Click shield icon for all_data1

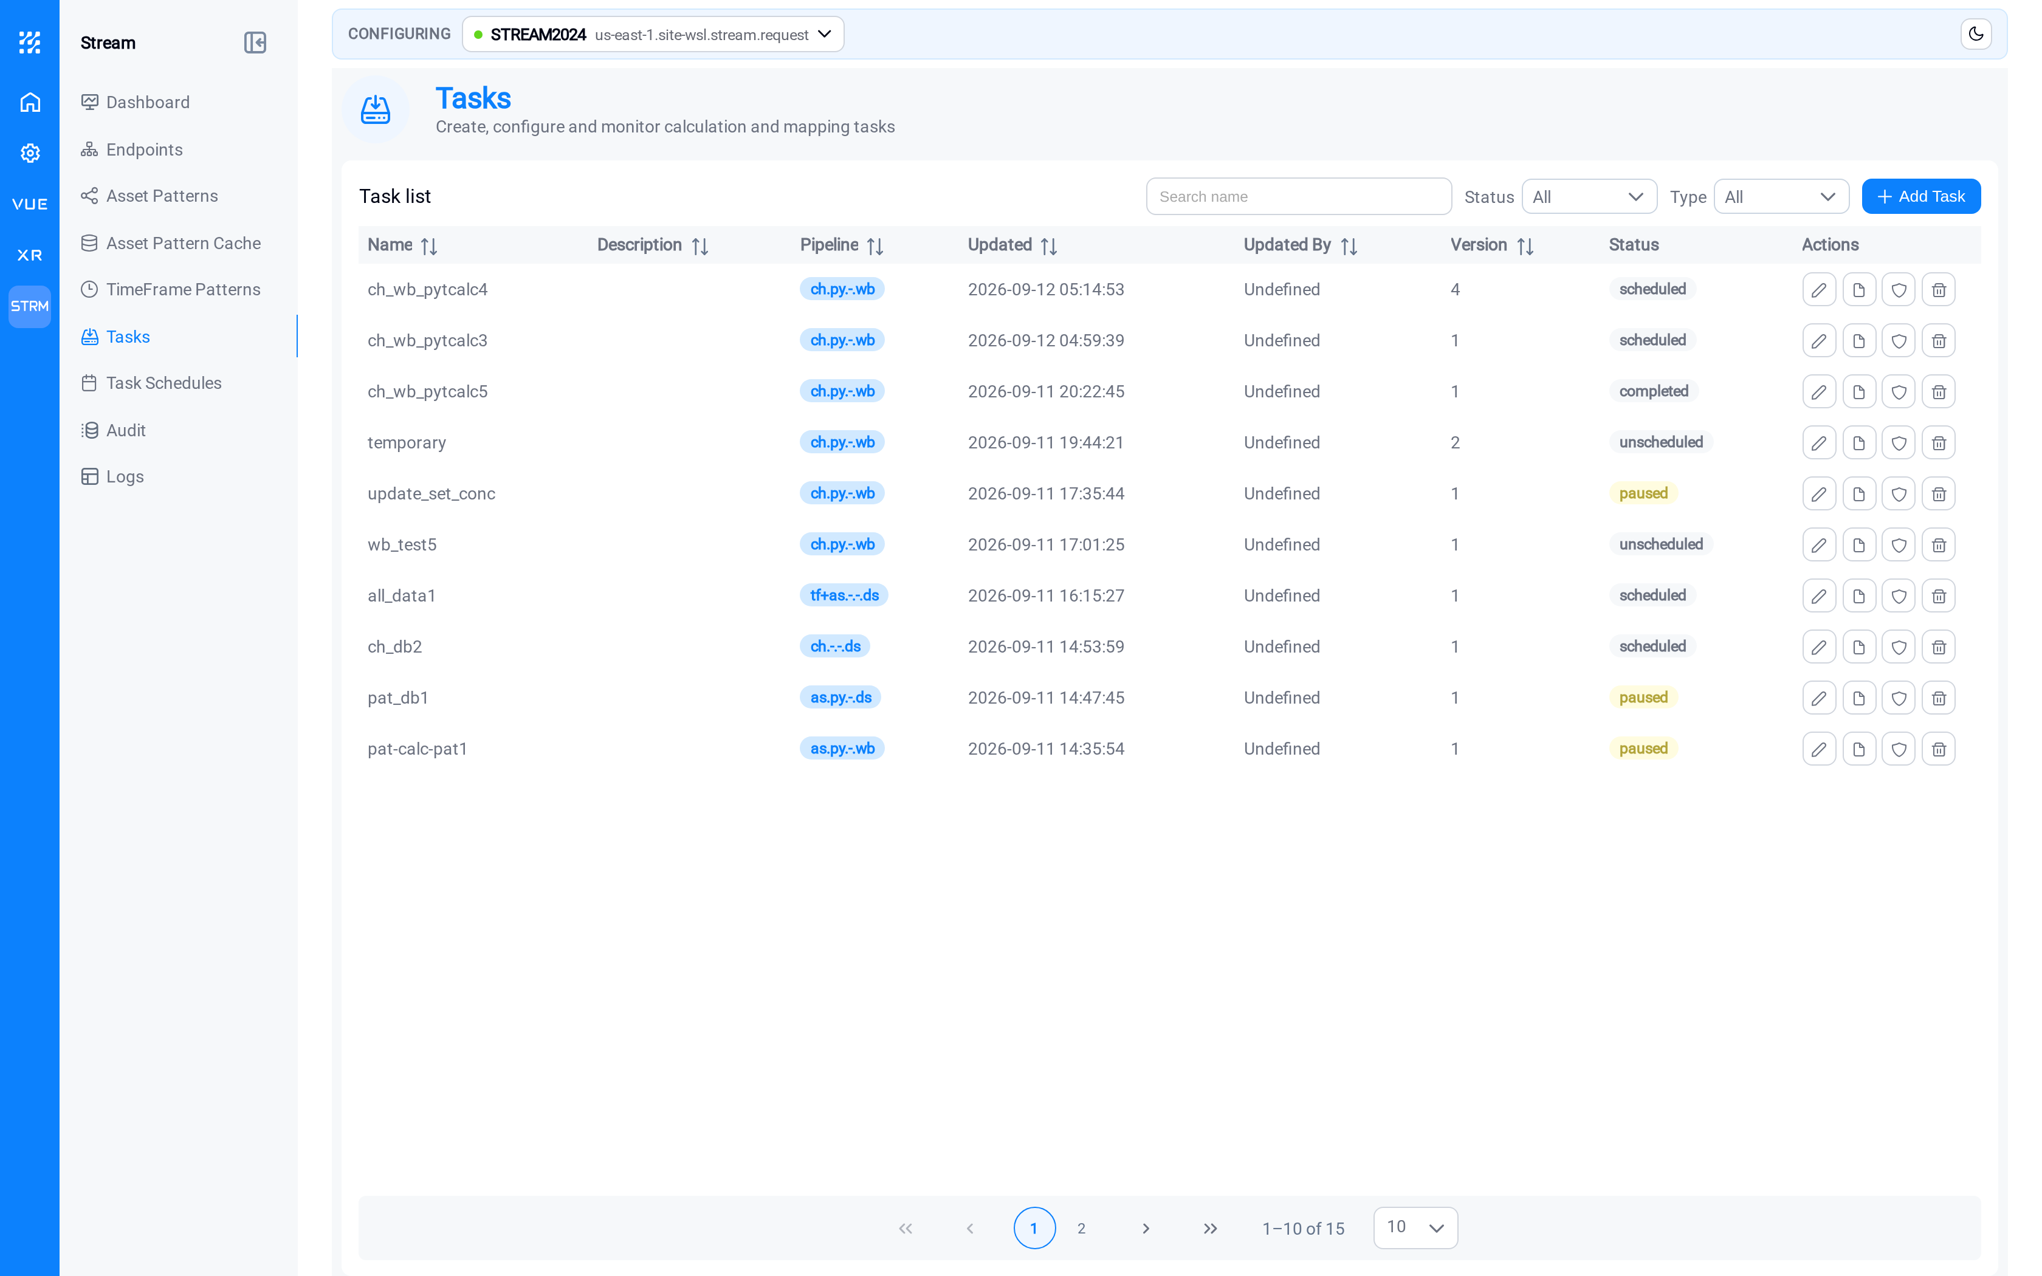click(x=1898, y=596)
